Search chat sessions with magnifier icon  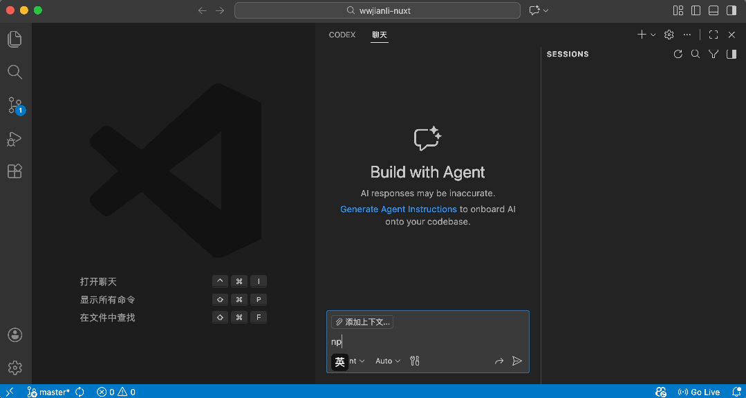(696, 55)
